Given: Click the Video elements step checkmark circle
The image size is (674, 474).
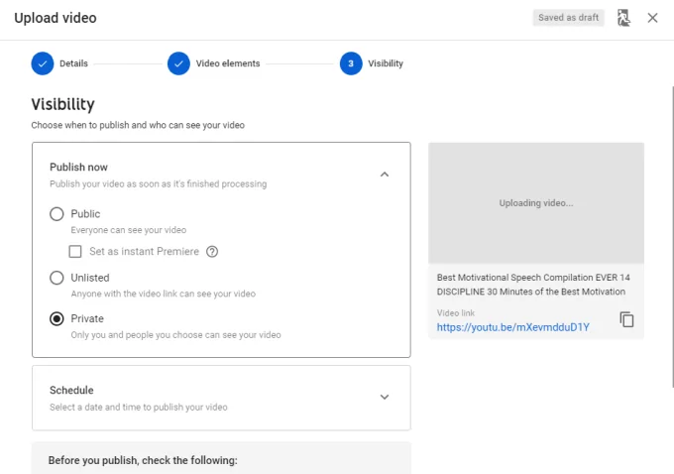Looking at the screenshot, I should [x=178, y=63].
